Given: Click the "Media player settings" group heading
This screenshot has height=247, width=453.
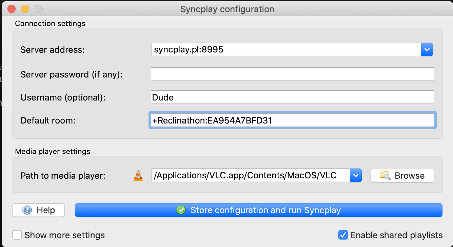Looking at the screenshot, I should tap(53, 151).
